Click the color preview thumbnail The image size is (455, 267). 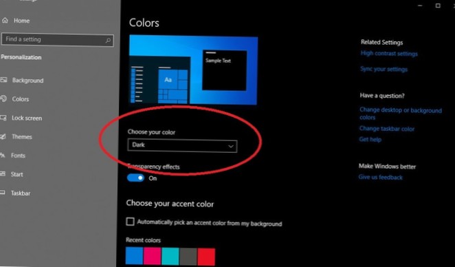[x=193, y=70]
